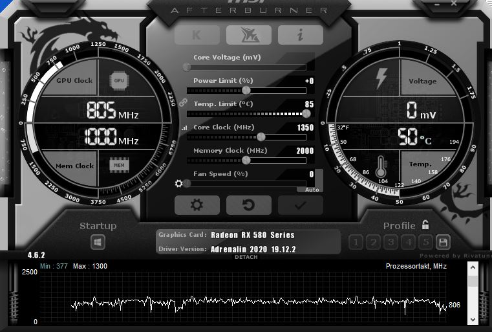Click the graph scrollbar down arrow
This screenshot has width=492, height=332.
(x=473, y=320)
